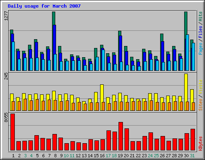This screenshot has height=160, width=205.
Task: Click day label 7 on the x-axis
Action: (49, 156)
